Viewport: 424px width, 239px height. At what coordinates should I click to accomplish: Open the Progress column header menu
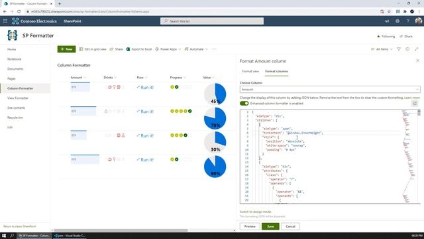tap(178, 78)
